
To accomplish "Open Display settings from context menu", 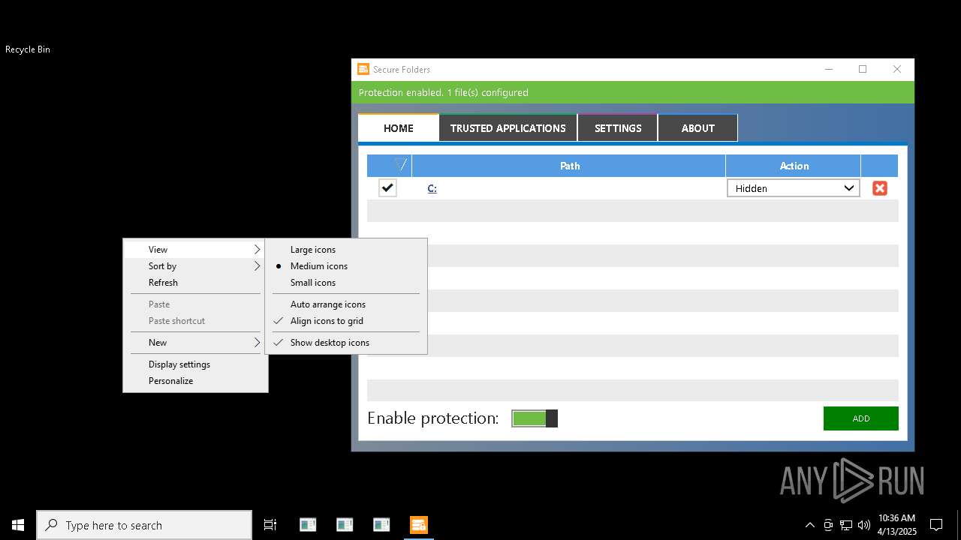I will 195,364.
